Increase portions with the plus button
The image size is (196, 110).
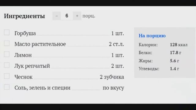pyautogui.click(x=77, y=16)
